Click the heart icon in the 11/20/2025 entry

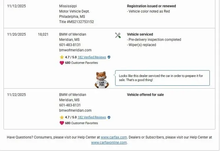tap(62, 63)
